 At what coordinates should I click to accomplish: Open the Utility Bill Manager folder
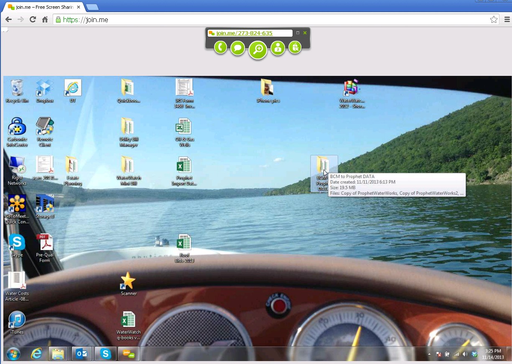(128, 132)
